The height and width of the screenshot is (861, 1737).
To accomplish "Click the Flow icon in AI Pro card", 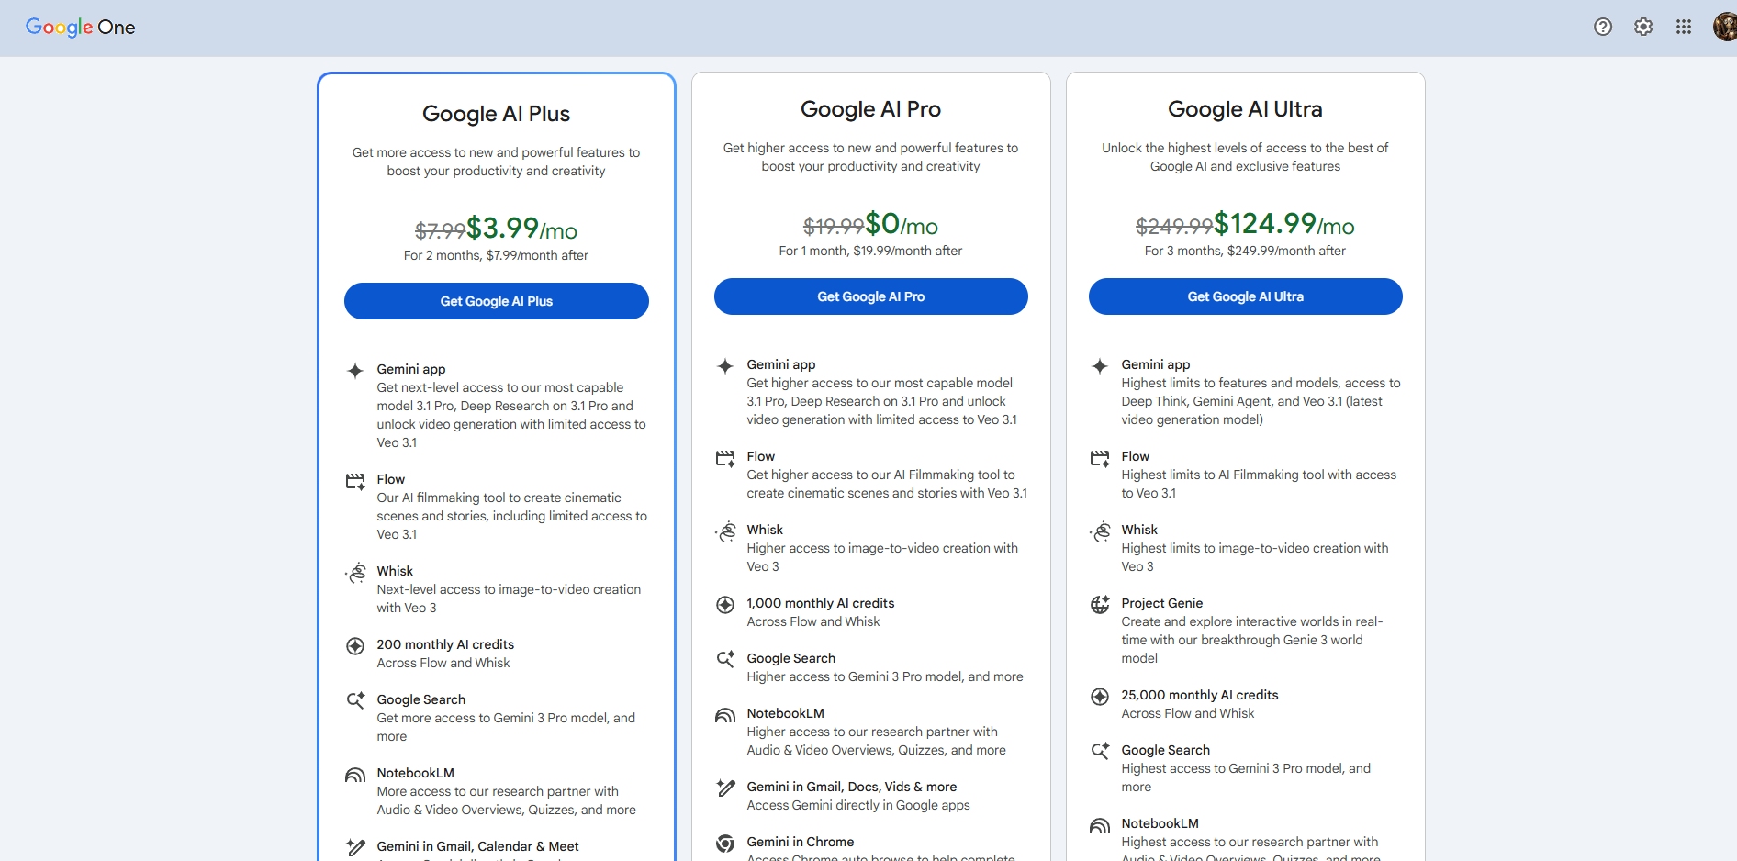I will coord(725,458).
